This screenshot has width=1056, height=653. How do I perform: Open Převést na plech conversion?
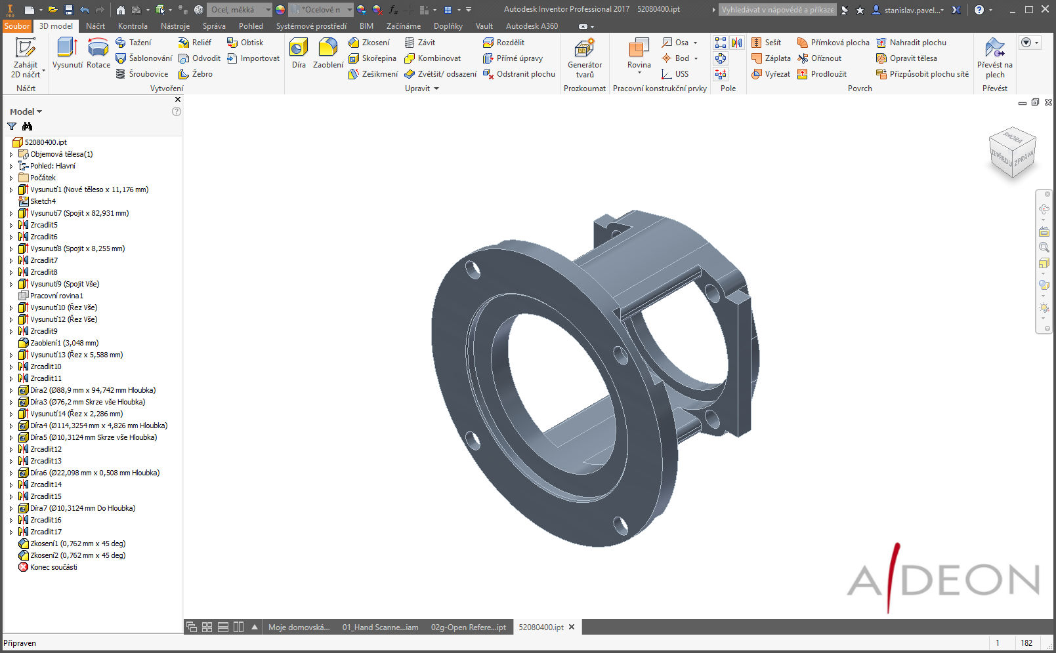[994, 58]
